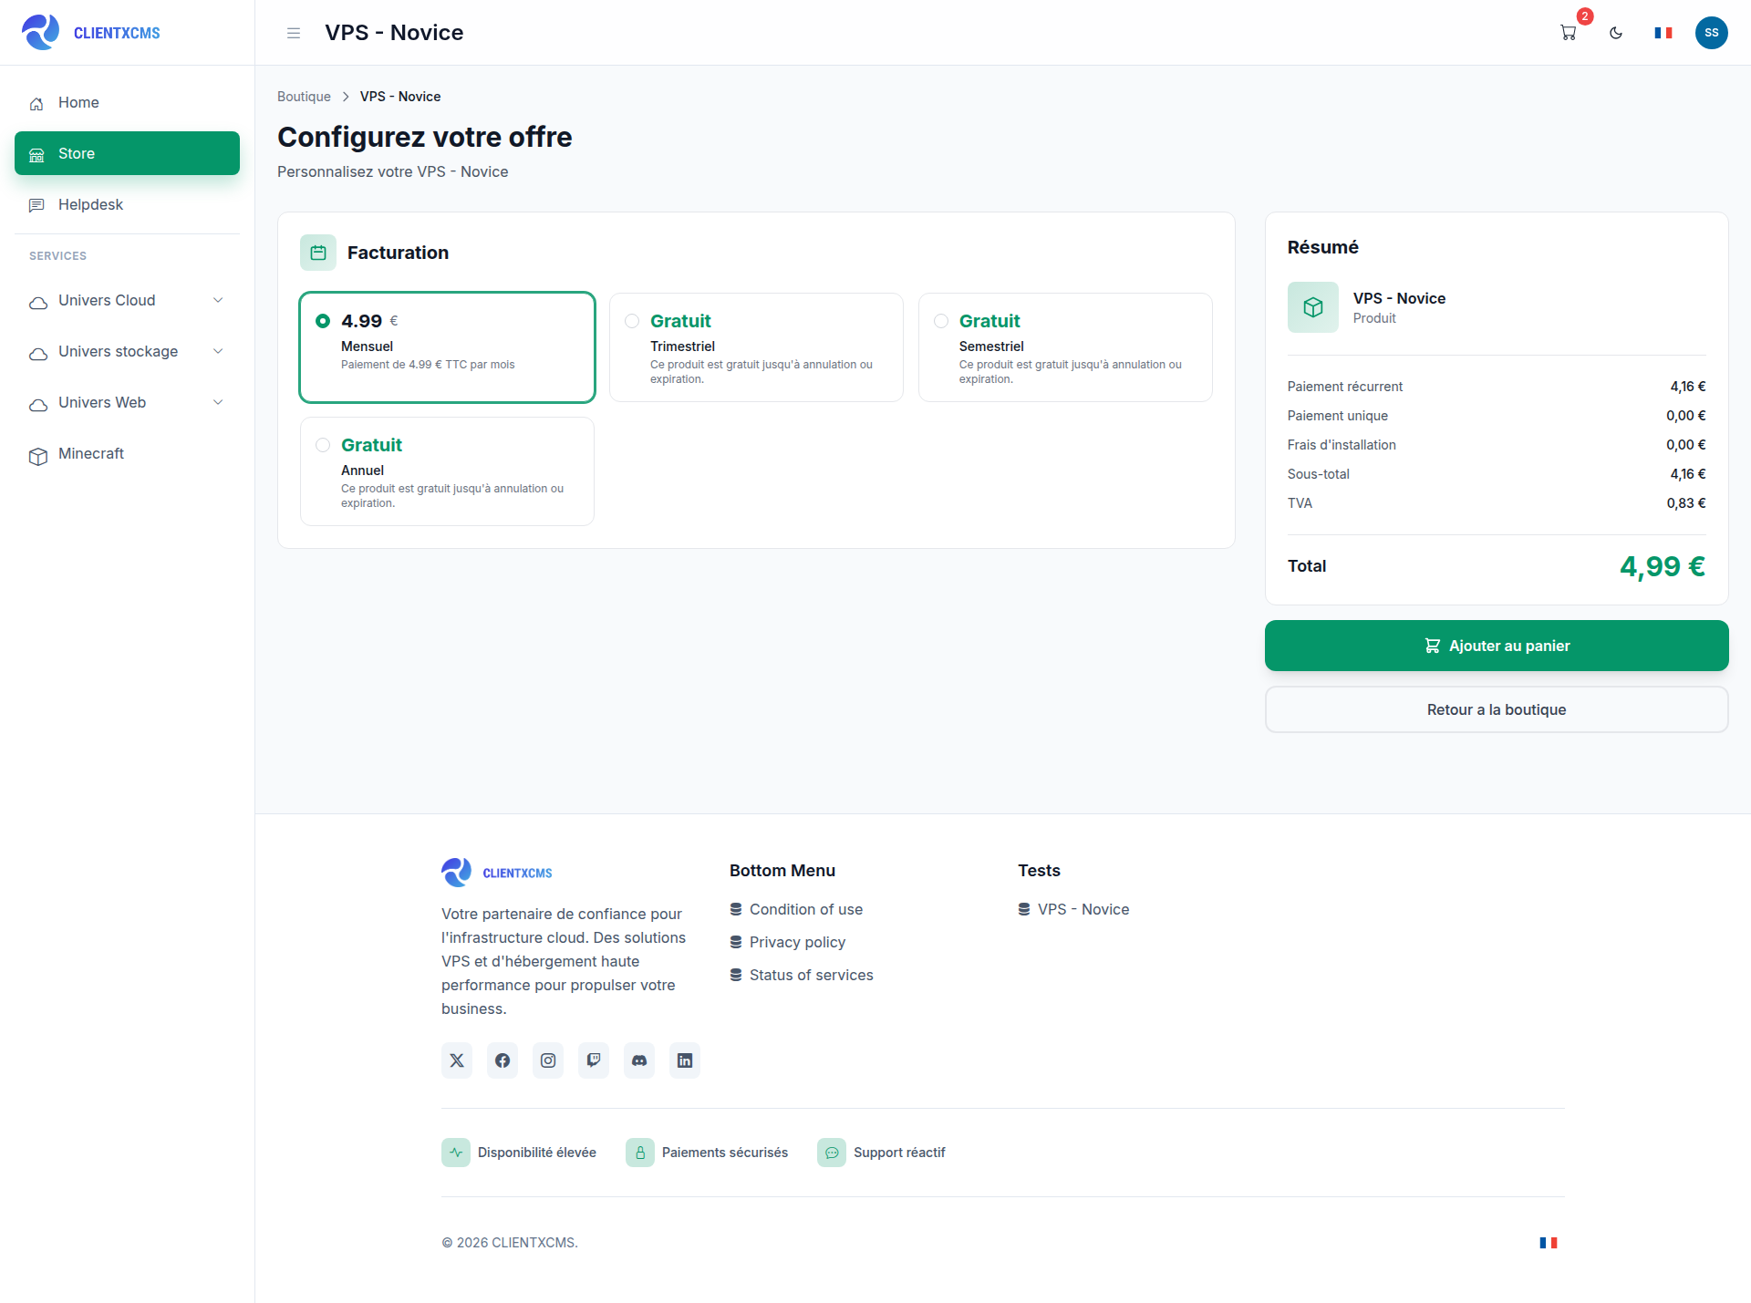This screenshot has height=1303, width=1751.
Task: Open Discord social link
Action: point(639,1060)
